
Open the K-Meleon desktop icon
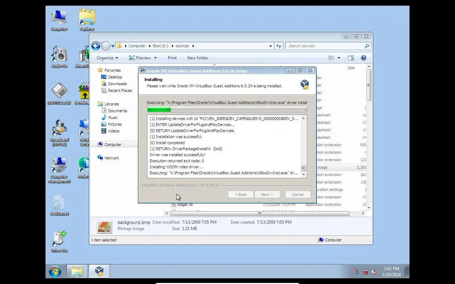82,94
